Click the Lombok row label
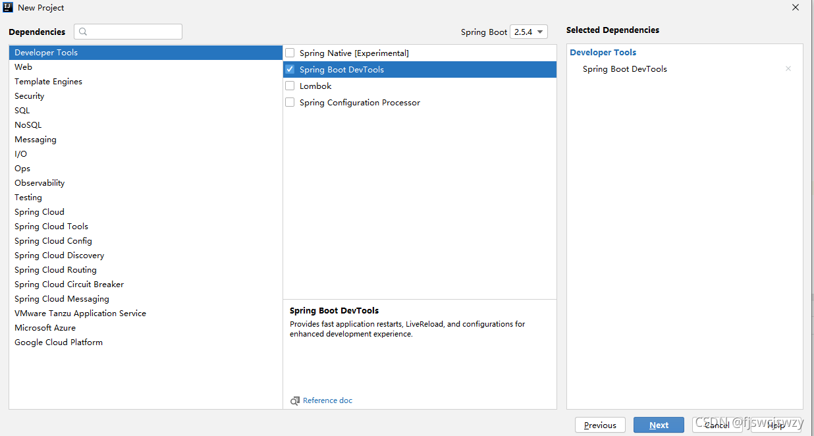 coord(315,86)
